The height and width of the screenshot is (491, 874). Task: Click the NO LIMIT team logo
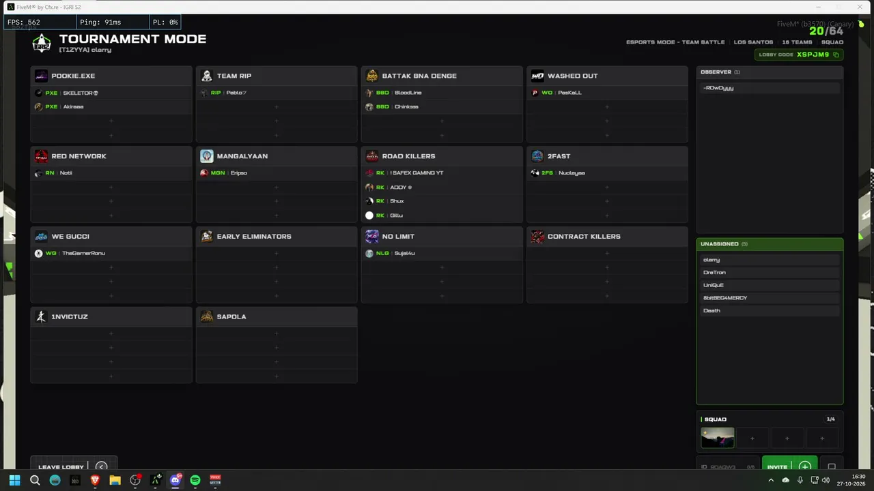tap(371, 237)
